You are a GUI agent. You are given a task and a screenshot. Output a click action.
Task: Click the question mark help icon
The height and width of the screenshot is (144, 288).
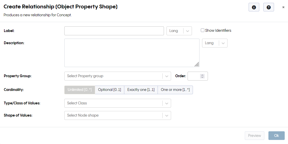click(x=268, y=7)
